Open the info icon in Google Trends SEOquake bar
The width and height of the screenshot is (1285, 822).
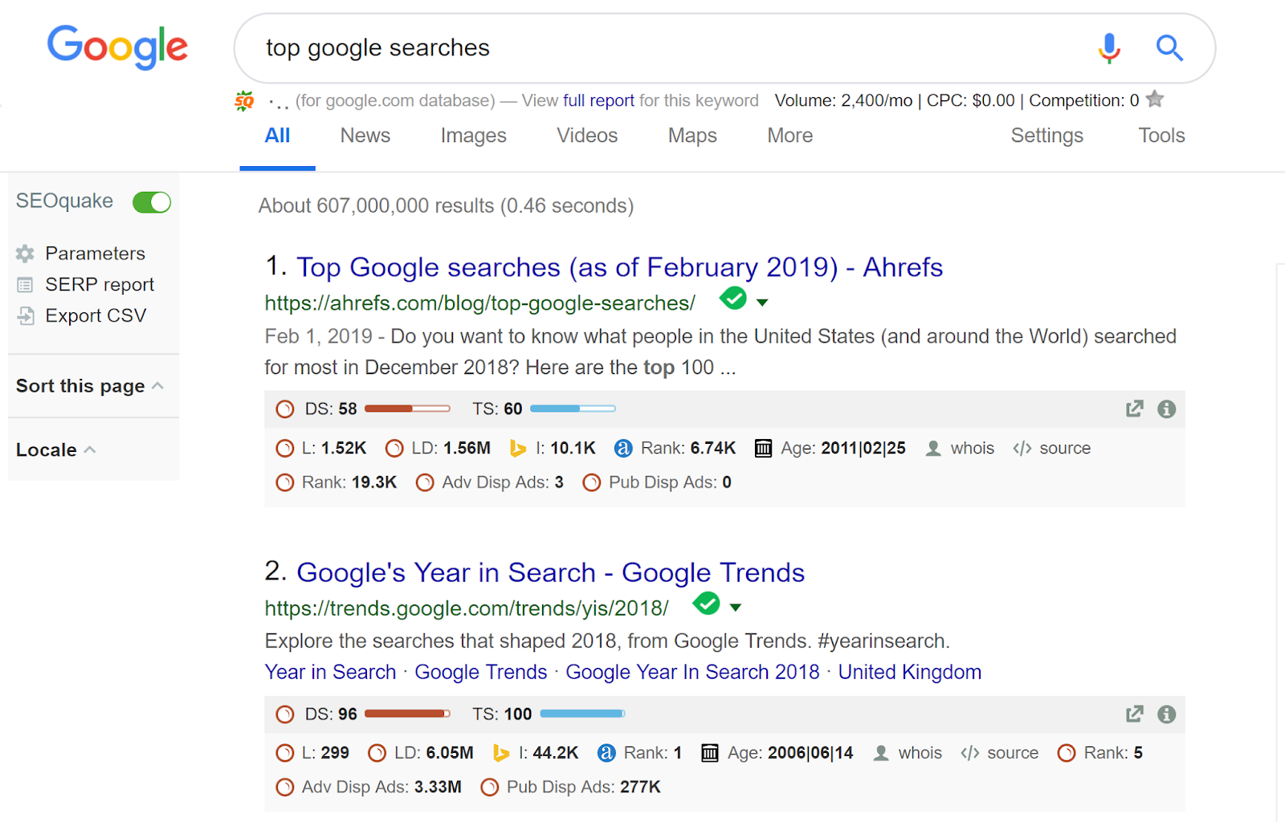1167,714
